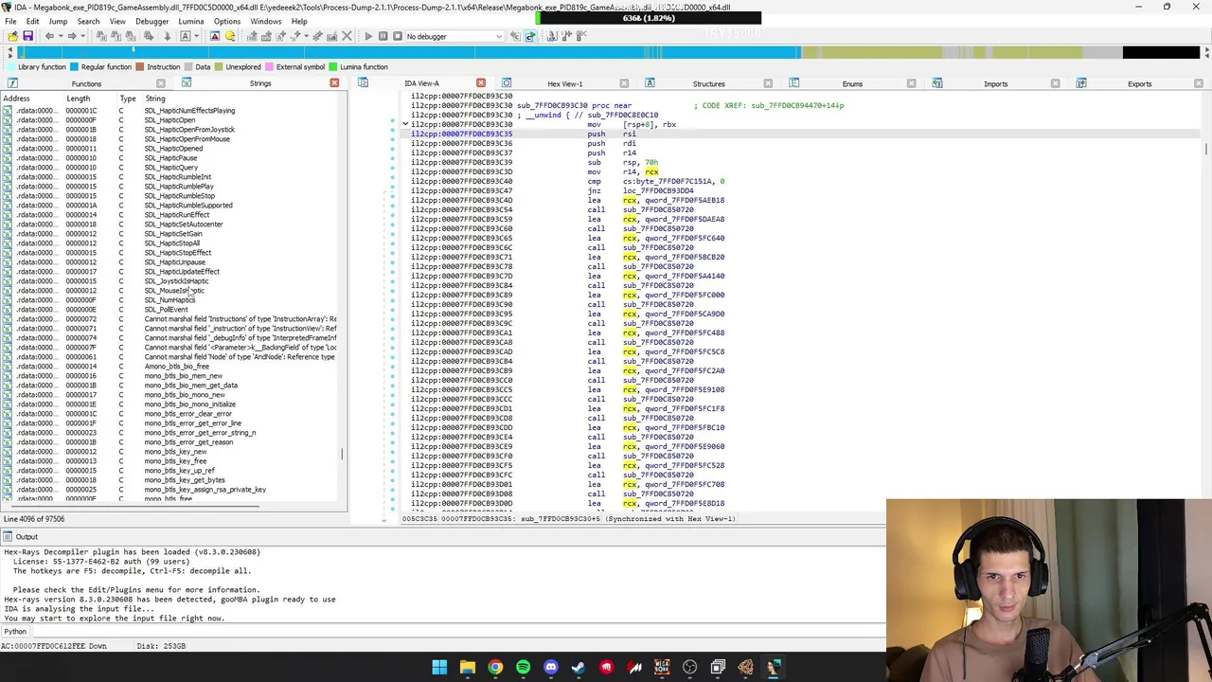
Task: Click the Library function legend color swatch
Action: point(10,67)
